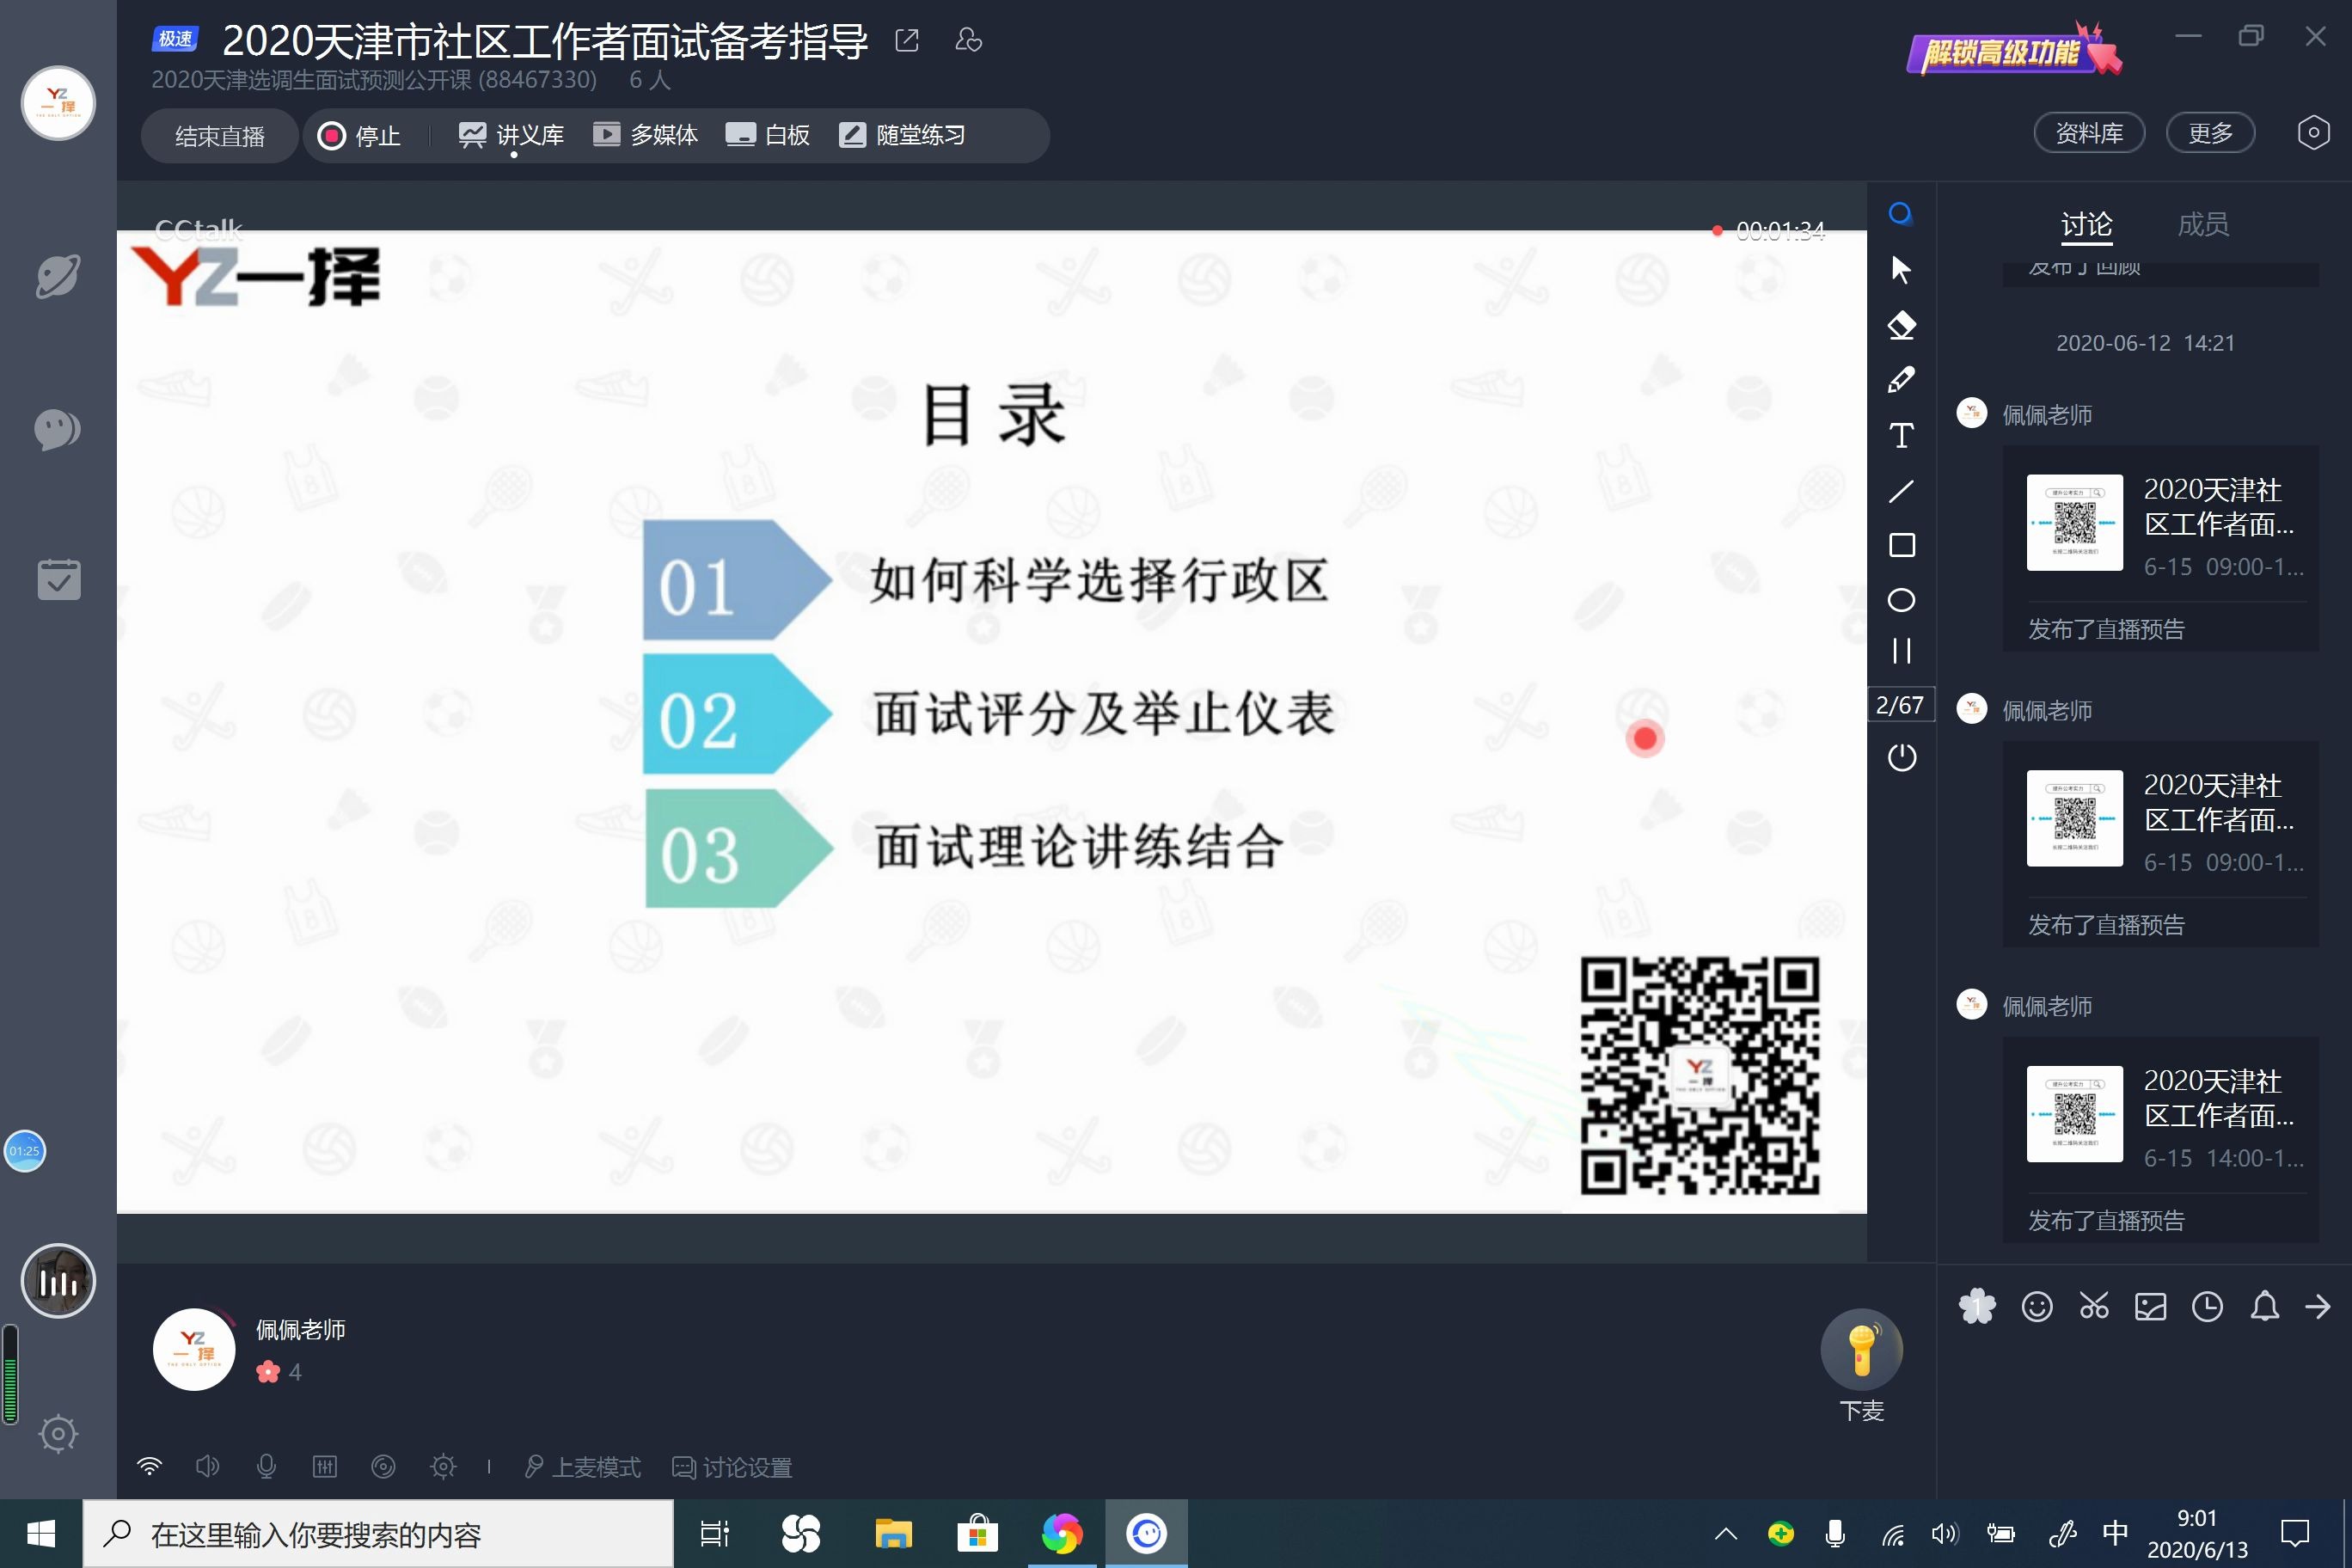
Task: Click the 01:25 blue timer bubble
Action: [24, 1151]
